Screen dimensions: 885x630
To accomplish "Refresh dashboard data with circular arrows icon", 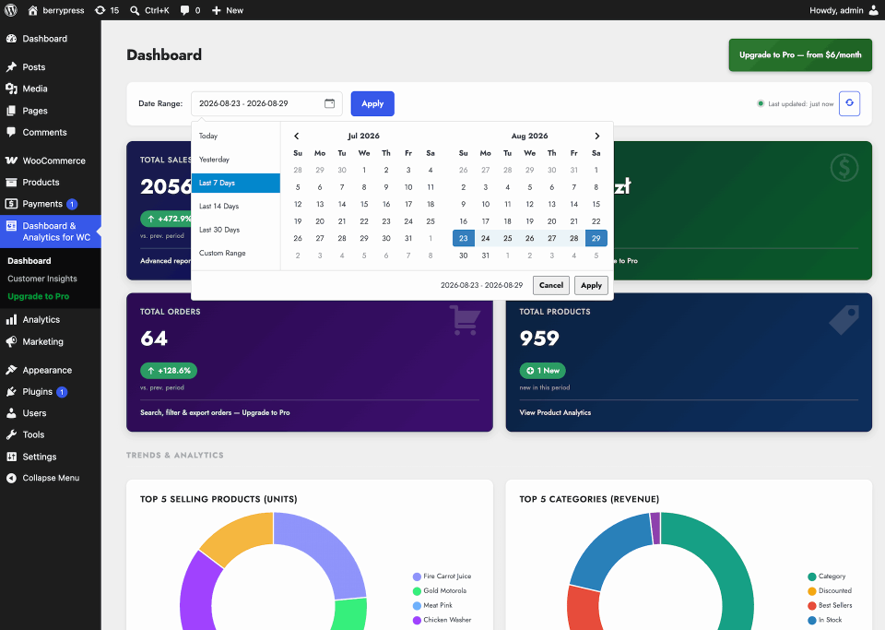I will [x=849, y=103].
